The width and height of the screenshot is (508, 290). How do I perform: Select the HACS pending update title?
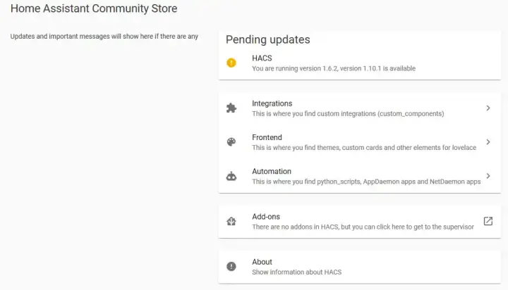(x=262, y=58)
